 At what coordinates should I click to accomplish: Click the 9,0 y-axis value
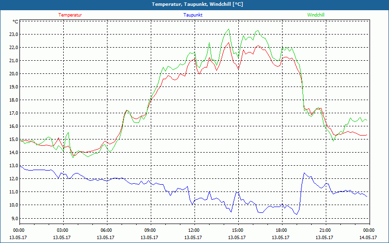15,219
